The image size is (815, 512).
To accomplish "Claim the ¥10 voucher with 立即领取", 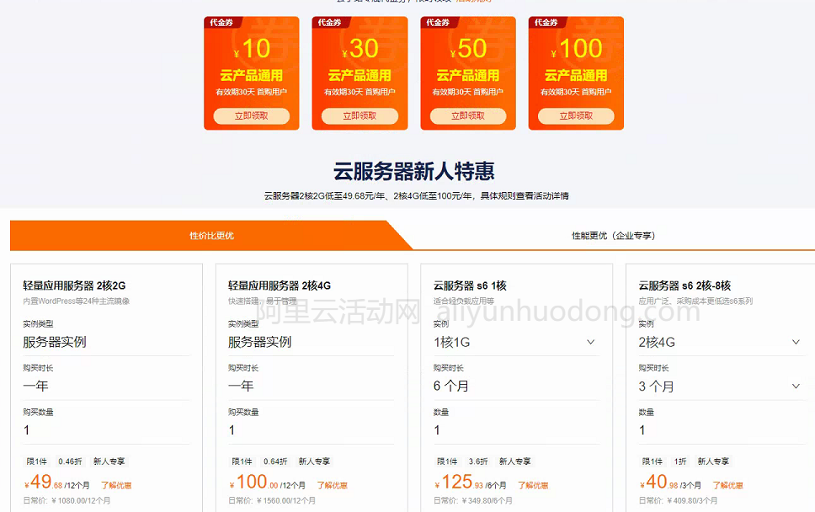I will tap(250, 116).
